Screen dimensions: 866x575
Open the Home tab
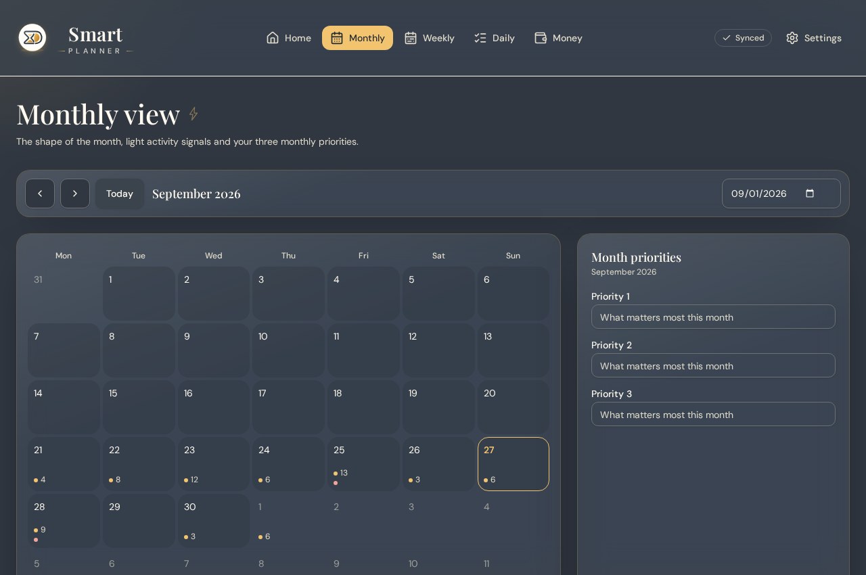[289, 38]
